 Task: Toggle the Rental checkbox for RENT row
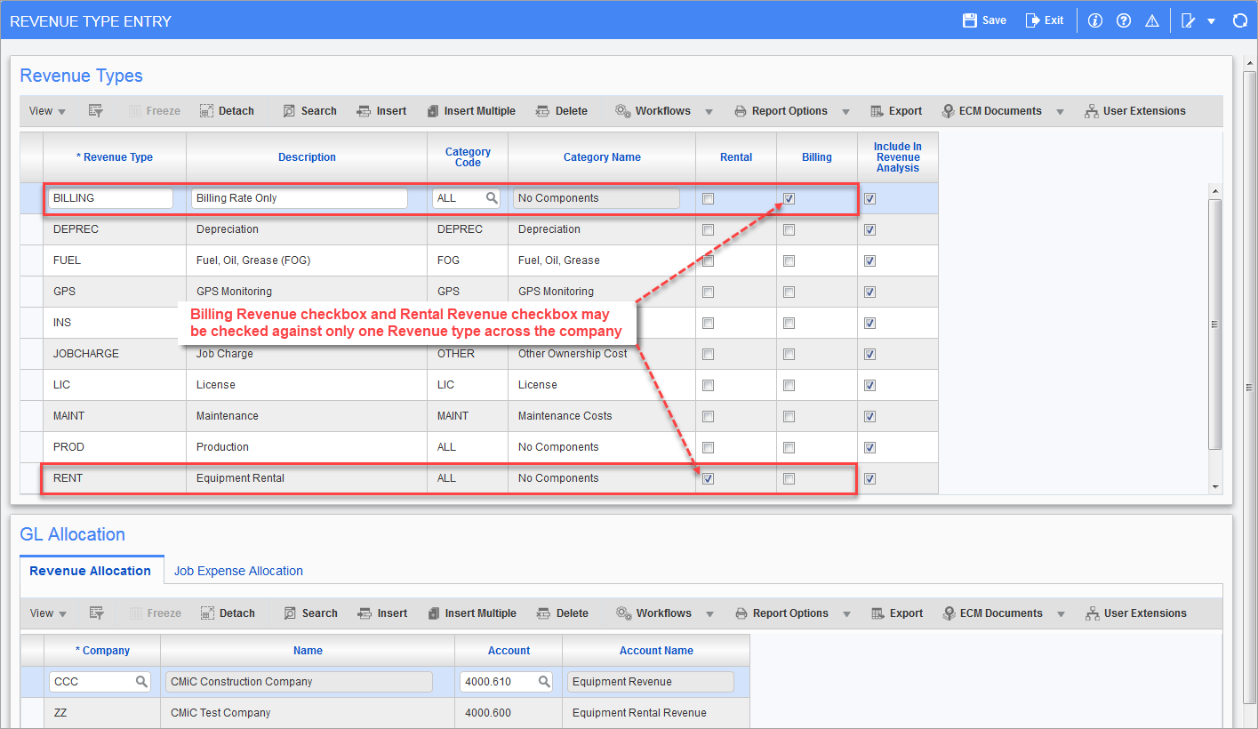708,478
